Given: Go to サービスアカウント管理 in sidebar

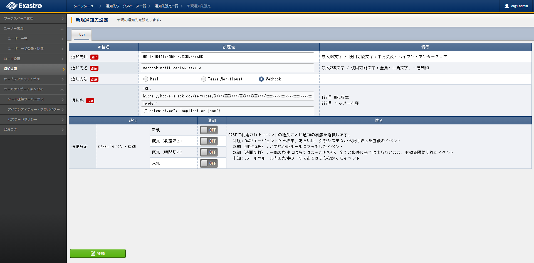Looking at the screenshot, I should (x=33, y=79).
